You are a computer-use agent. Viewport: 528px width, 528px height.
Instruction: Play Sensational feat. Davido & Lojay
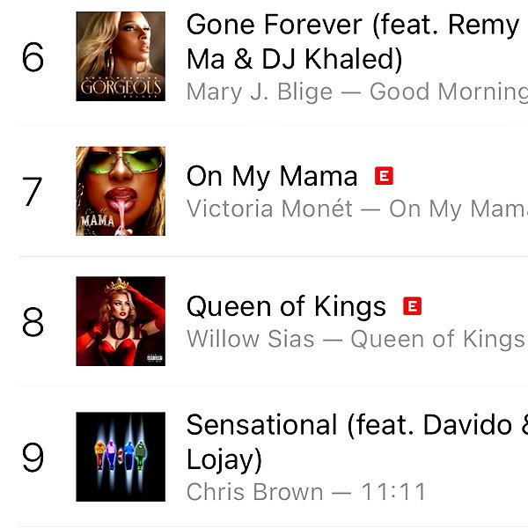[357, 442]
